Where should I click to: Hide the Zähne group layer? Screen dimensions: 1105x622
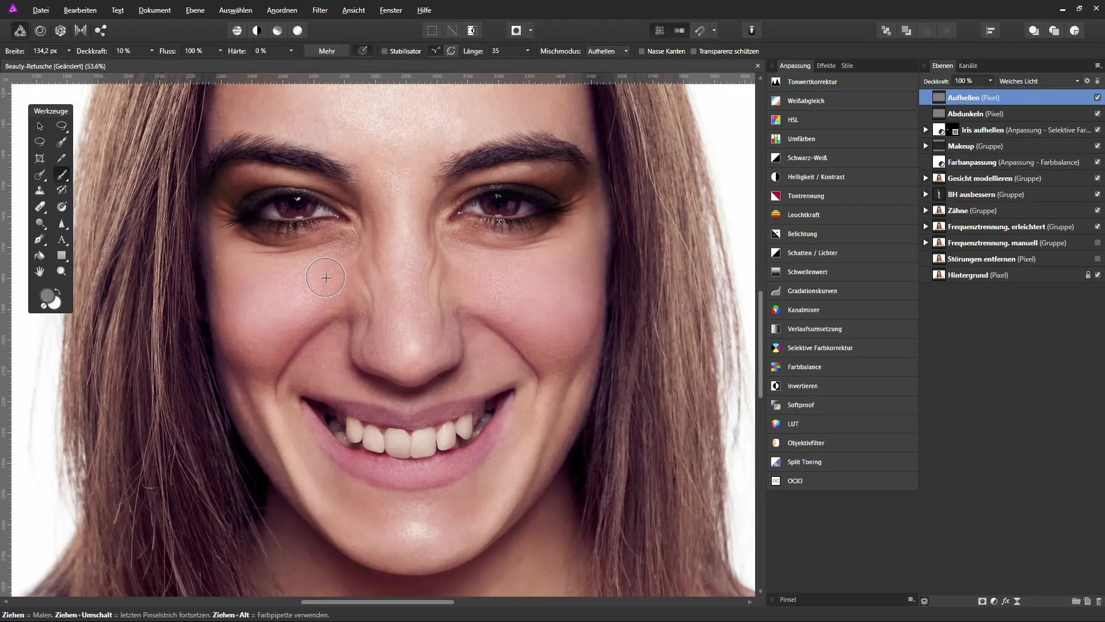(1098, 210)
